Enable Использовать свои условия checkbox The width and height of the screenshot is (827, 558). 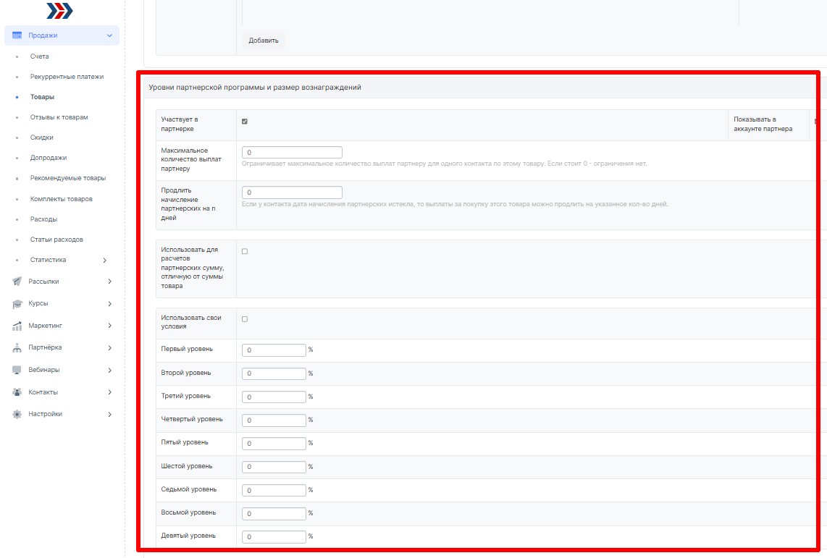245,319
